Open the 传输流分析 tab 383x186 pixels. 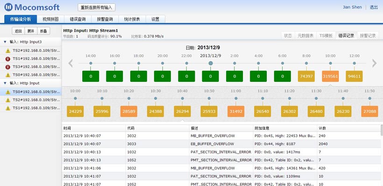tap(21, 19)
